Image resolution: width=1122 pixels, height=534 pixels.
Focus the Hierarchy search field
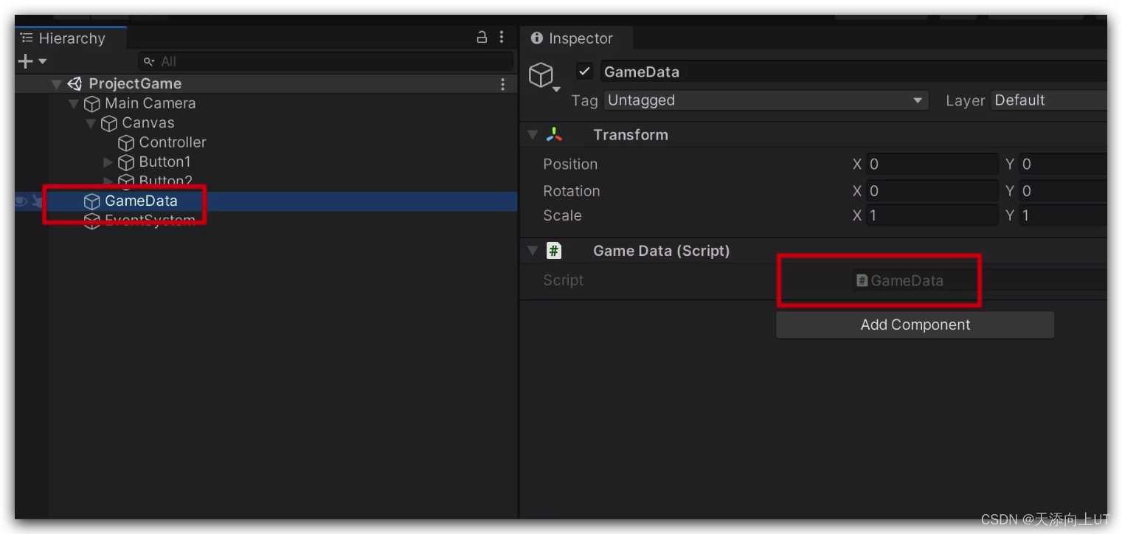pyautogui.click(x=325, y=61)
